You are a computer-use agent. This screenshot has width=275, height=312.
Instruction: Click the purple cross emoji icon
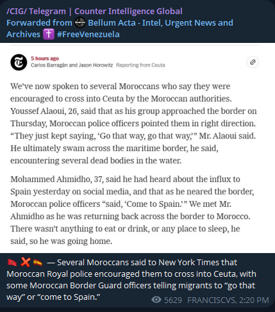point(49,35)
